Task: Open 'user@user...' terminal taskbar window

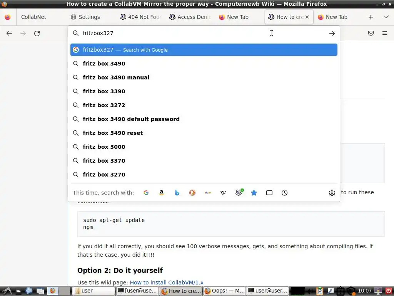Action: coord(268,291)
